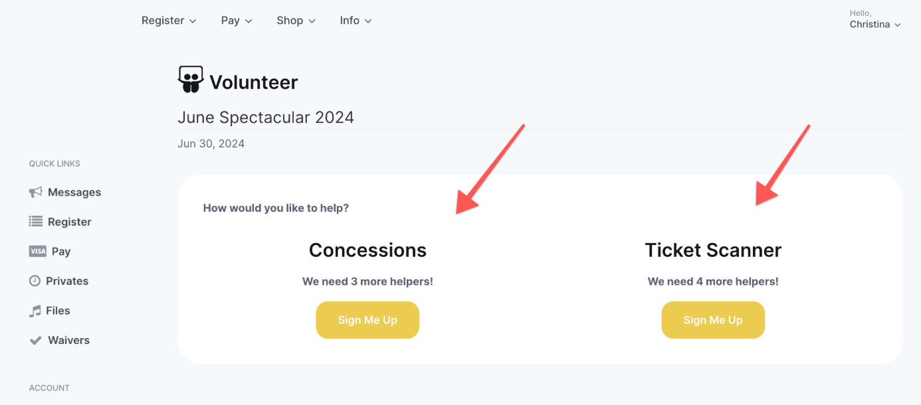Open the Shop dropdown menu
This screenshot has width=921, height=405.
(x=296, y=21)
